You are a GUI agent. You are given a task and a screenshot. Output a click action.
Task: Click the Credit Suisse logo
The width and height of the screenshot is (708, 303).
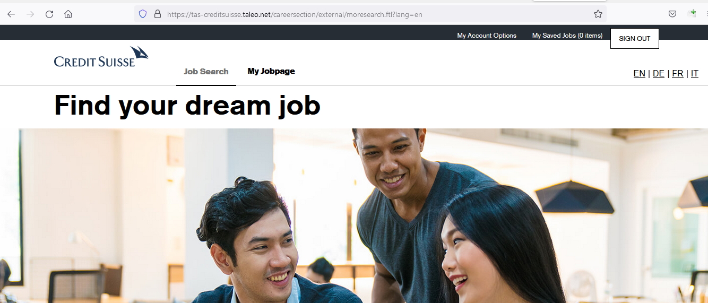[x=101, y=57]
